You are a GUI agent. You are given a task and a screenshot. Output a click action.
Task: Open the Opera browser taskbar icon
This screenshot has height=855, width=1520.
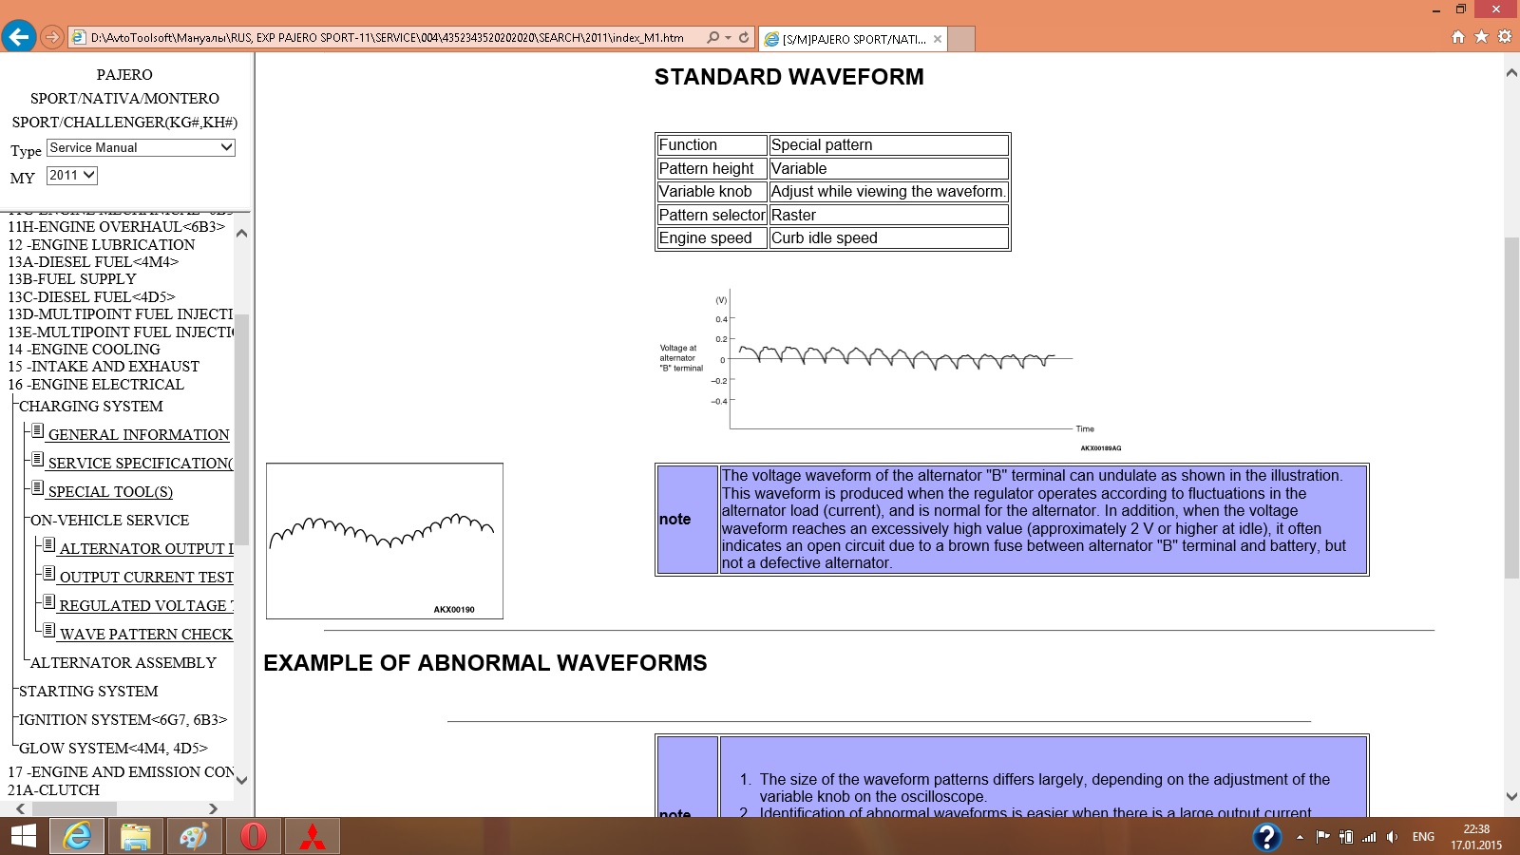[x=254, y=837]
